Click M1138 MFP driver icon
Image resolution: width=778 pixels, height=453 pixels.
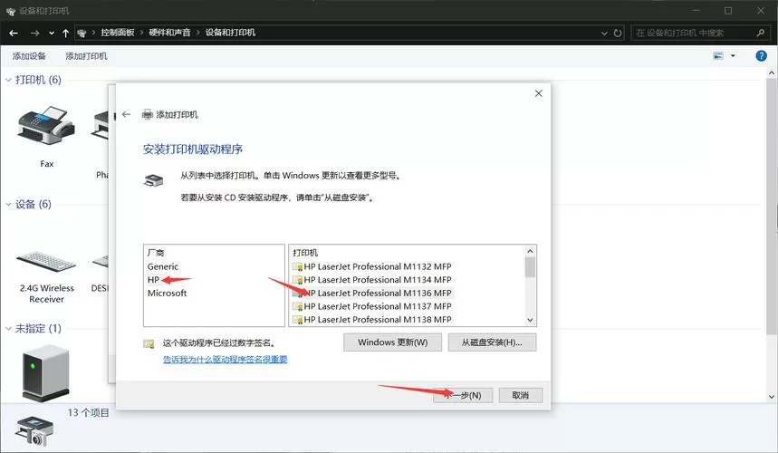[297, 320]
